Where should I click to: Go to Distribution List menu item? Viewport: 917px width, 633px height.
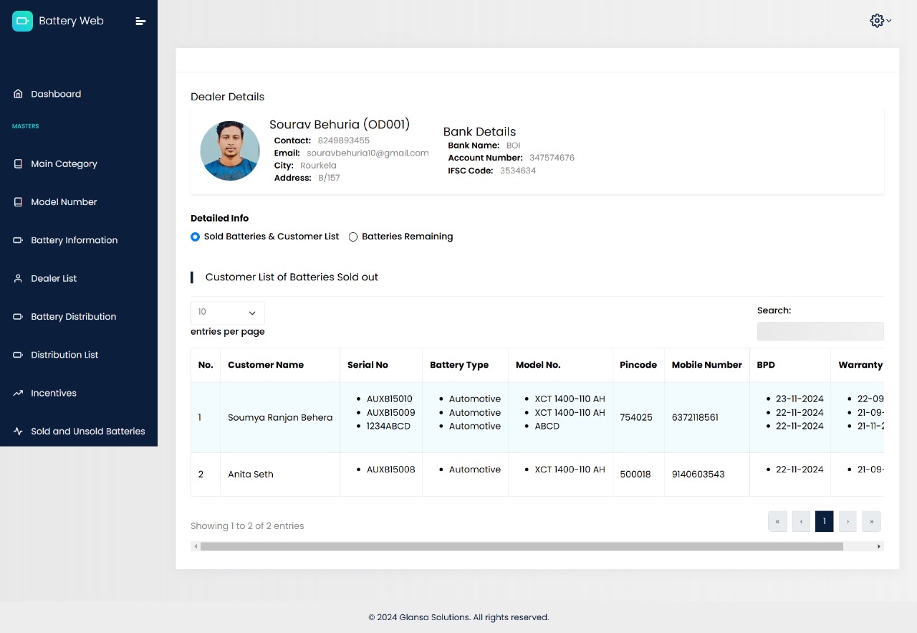pyautogui.click(x=64, y=355)
